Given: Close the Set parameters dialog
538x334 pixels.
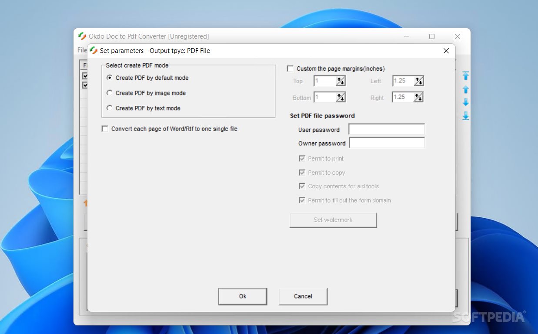Looking at the screenshot, I should pos(446,51).
